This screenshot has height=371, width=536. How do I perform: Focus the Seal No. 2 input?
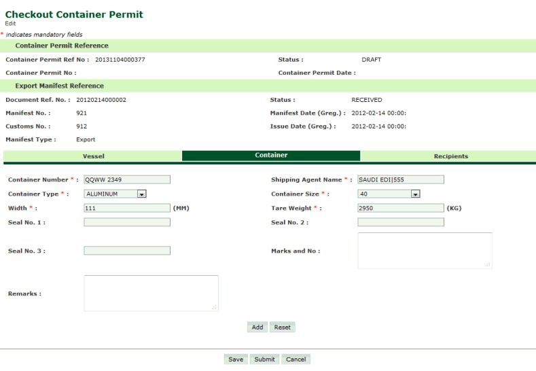coord(400,222)
